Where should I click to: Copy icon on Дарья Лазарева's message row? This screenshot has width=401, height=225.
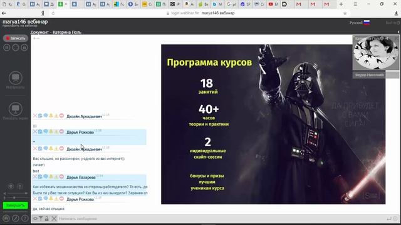point(40,176)
